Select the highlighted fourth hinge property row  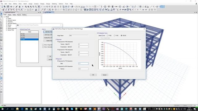[x=29, y=39]
